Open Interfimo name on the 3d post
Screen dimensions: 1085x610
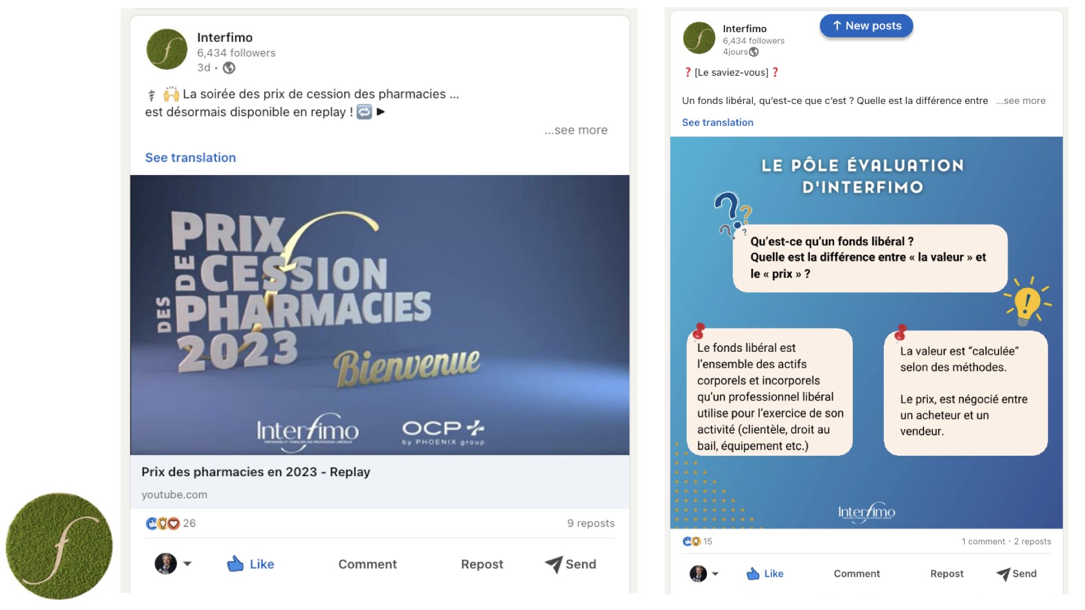coord(225,37)
